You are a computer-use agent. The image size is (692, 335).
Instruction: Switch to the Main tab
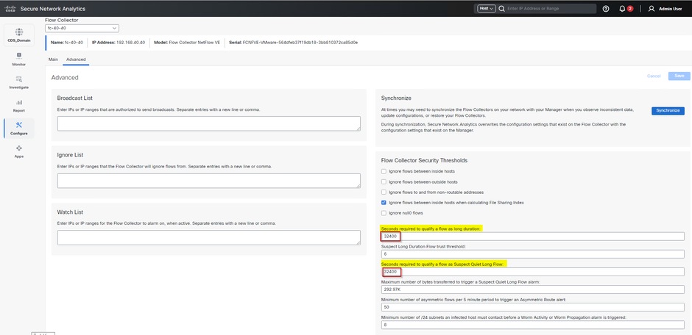coord(53,60)
